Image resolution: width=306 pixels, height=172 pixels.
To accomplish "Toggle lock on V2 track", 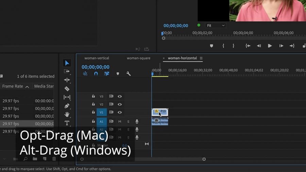I will [x=93, y=104].
